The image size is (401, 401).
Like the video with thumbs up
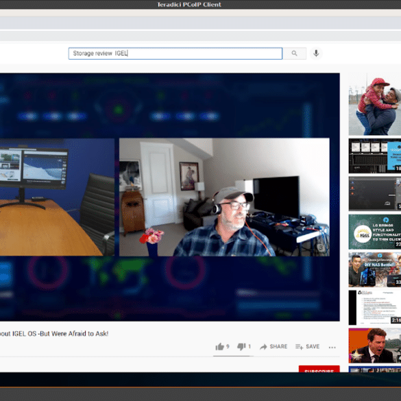(222, 347)
